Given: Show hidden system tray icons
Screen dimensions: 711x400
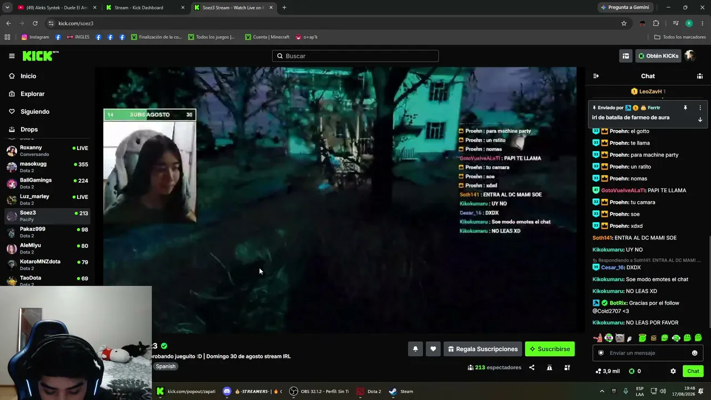Looking at the screenshot, I should [x=602, y=391].
